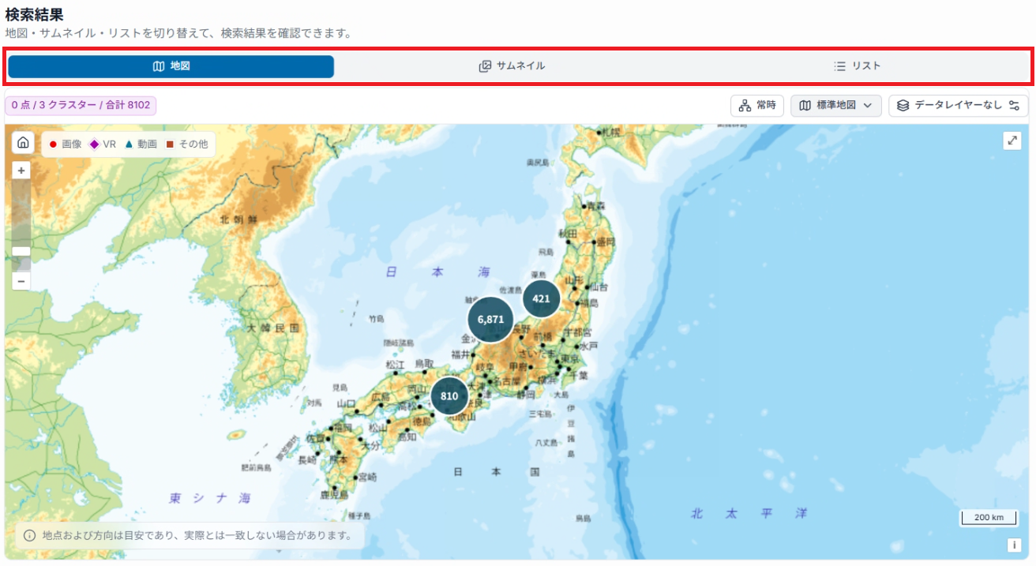Viewport: 1036px width, 566px height.
Task: Click the 常時 clustering button
Action: pos(757,106)
